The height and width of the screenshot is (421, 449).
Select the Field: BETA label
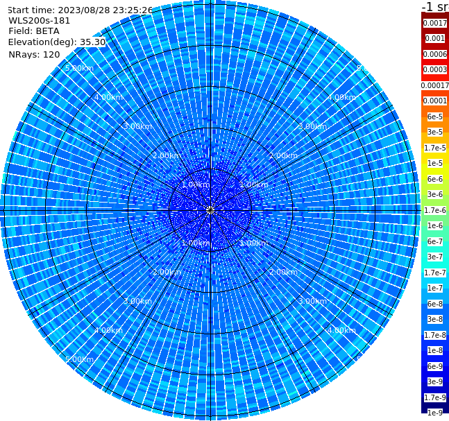click(x=34, y=31)
